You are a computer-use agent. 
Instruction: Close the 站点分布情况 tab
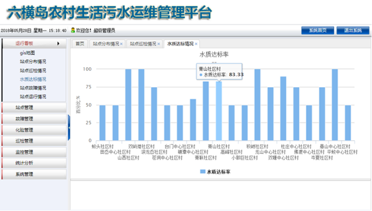[121, 44]
